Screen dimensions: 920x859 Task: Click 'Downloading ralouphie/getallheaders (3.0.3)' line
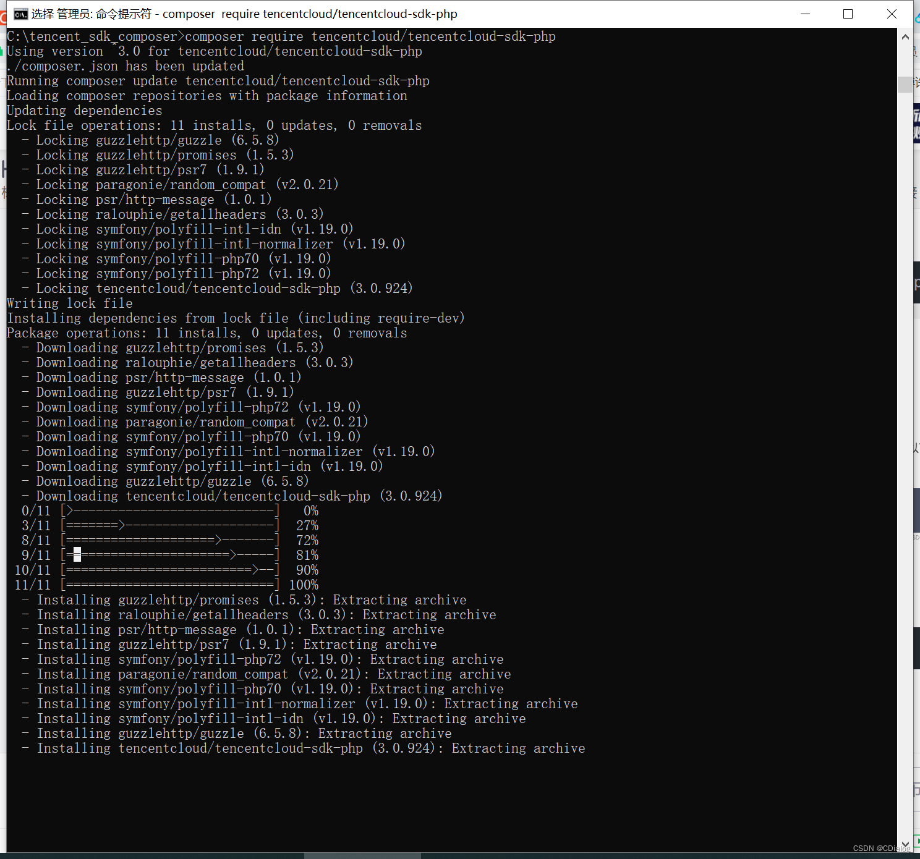pos(187,363)
